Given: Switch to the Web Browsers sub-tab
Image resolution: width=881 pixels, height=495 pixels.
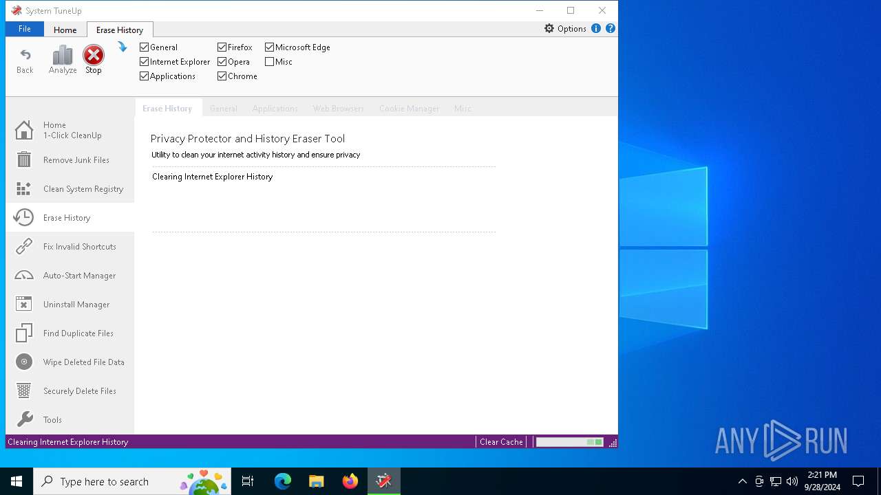Looking at the screenshot, I should pos(338,108).
